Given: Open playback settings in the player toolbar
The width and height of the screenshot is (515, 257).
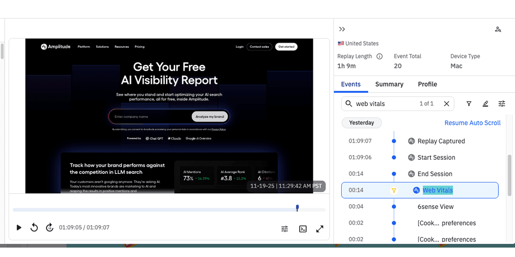Looking at the screenshot, I should [284, 228].
